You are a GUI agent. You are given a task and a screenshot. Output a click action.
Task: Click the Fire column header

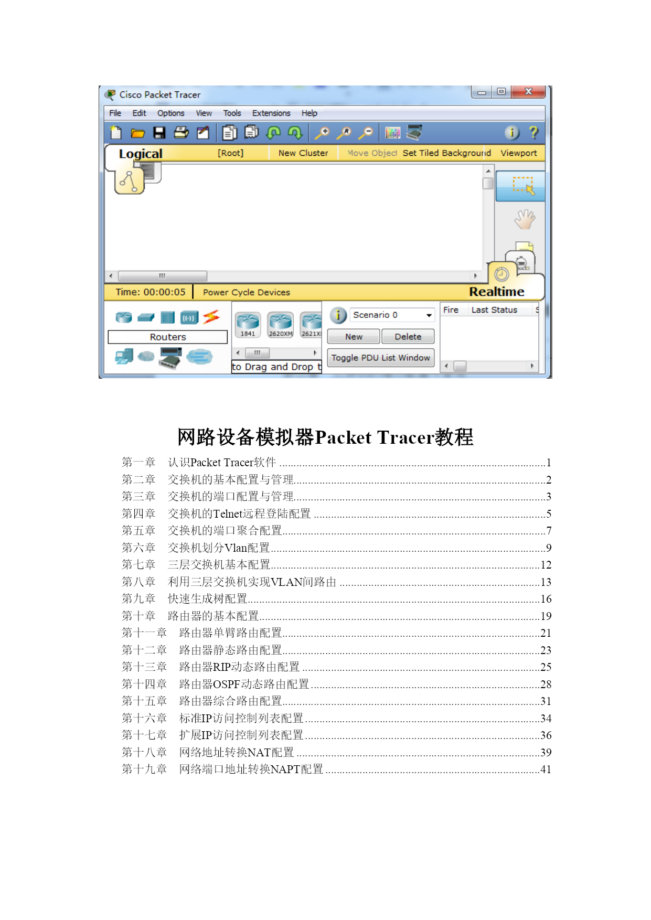tap(451, 310)
